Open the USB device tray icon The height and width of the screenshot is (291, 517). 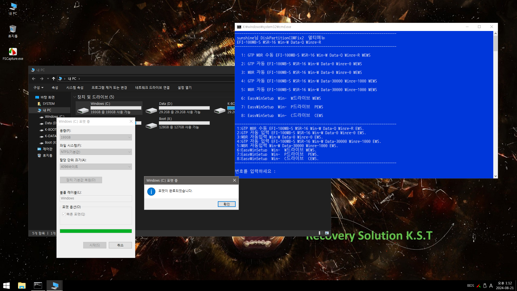point(485,286)
